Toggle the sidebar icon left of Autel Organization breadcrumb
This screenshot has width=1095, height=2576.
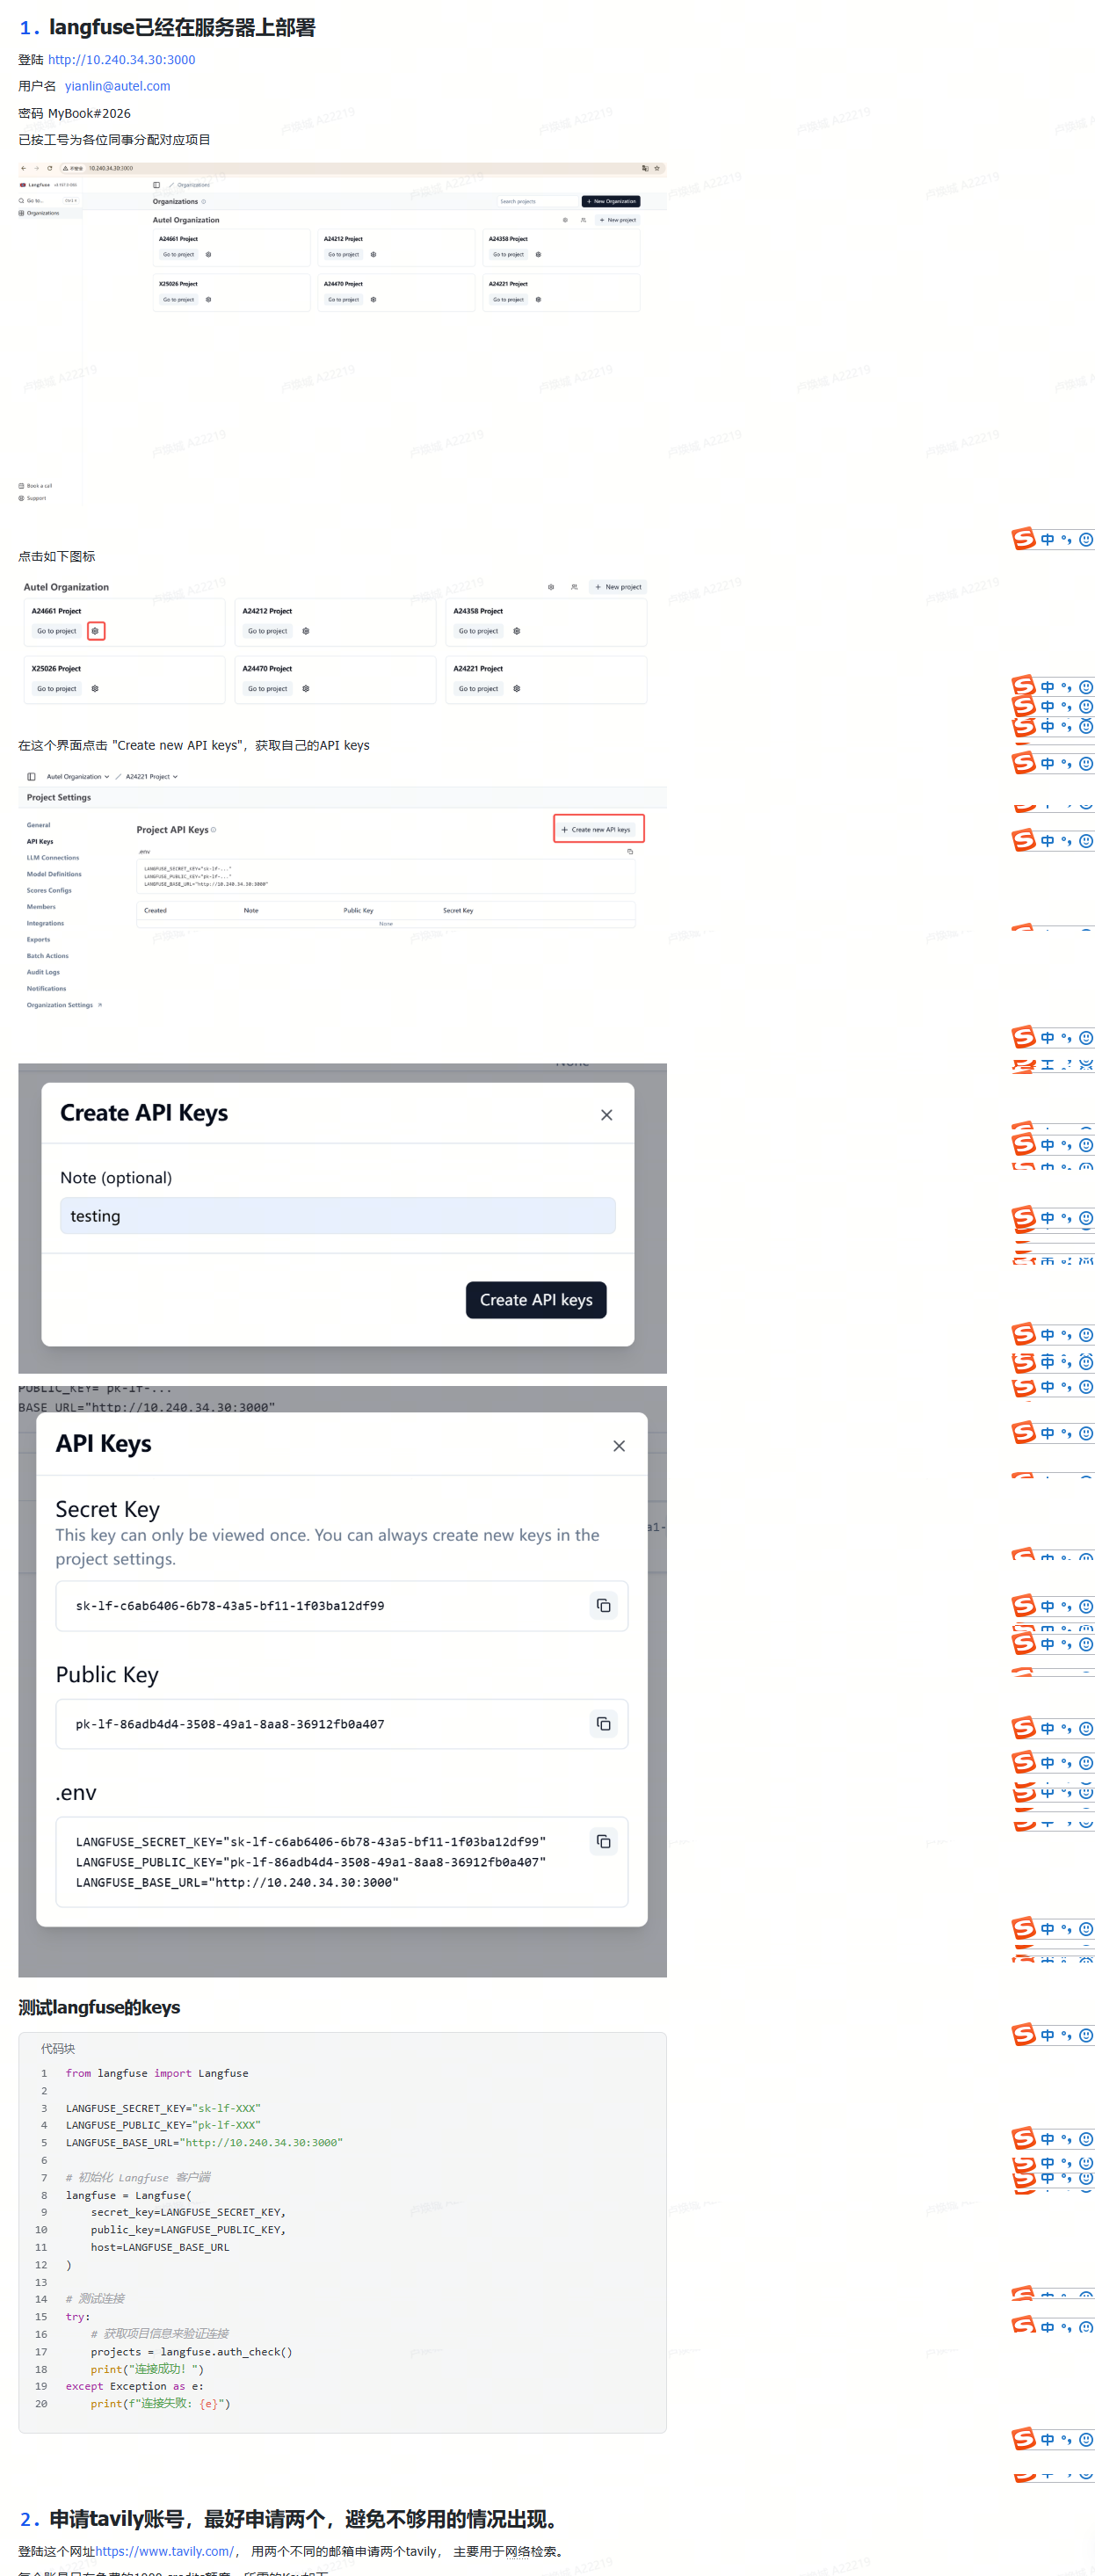[x=31, y=777]
